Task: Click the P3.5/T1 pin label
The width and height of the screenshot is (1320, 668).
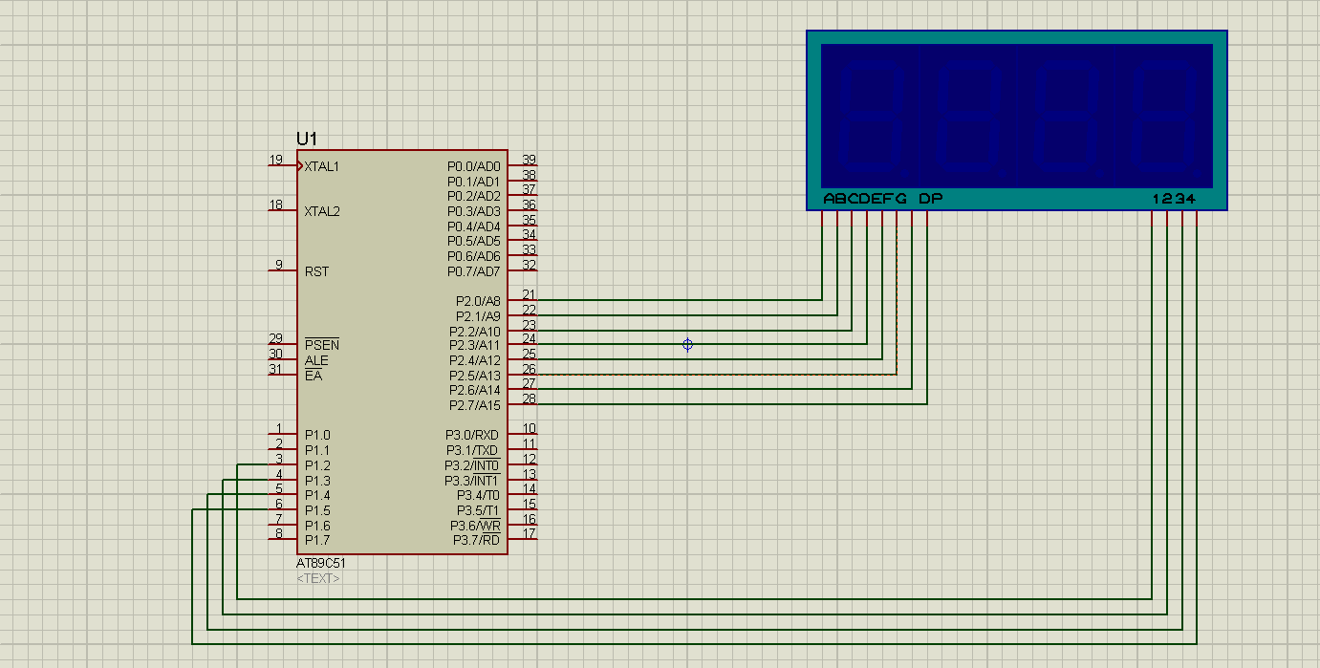Action: 478,510
